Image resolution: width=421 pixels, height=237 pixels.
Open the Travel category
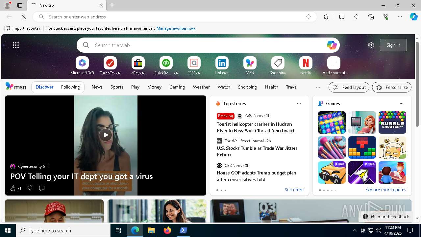tap(292, 87)
